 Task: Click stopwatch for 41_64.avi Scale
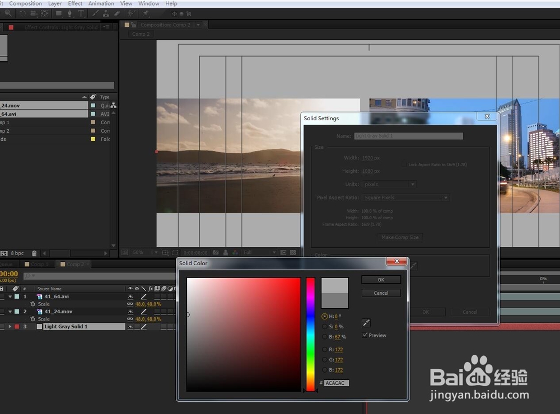pyautogui.click(x=33, y=304)
